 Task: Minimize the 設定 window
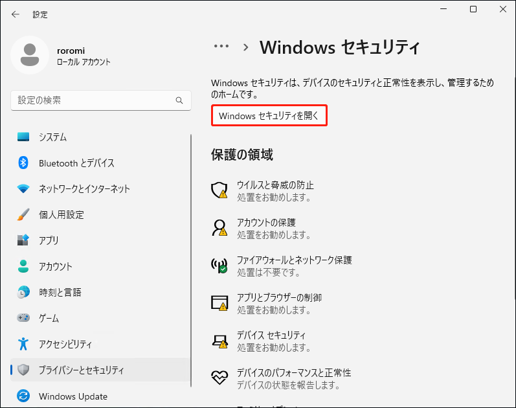tap(443, 9)
